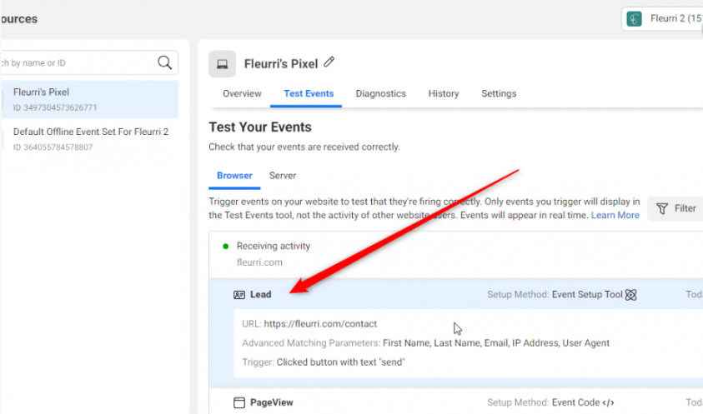
Task: Open the Filter button
Action: click(x=677, y=208)
